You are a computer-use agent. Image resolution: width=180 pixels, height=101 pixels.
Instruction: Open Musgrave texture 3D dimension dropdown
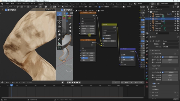[88, 19]
